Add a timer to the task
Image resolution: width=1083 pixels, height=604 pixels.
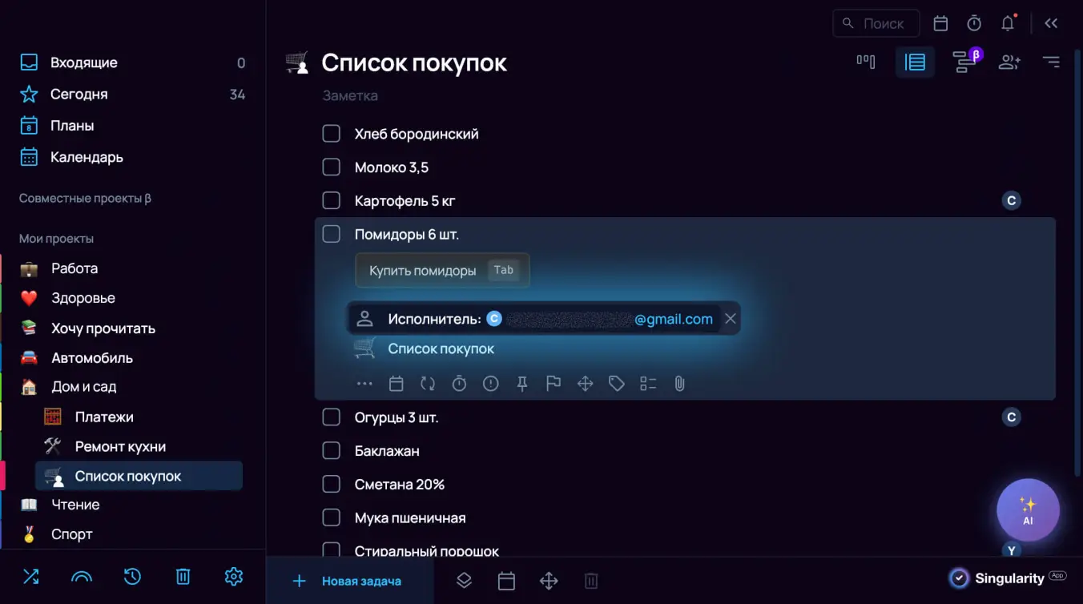point(459,384)
